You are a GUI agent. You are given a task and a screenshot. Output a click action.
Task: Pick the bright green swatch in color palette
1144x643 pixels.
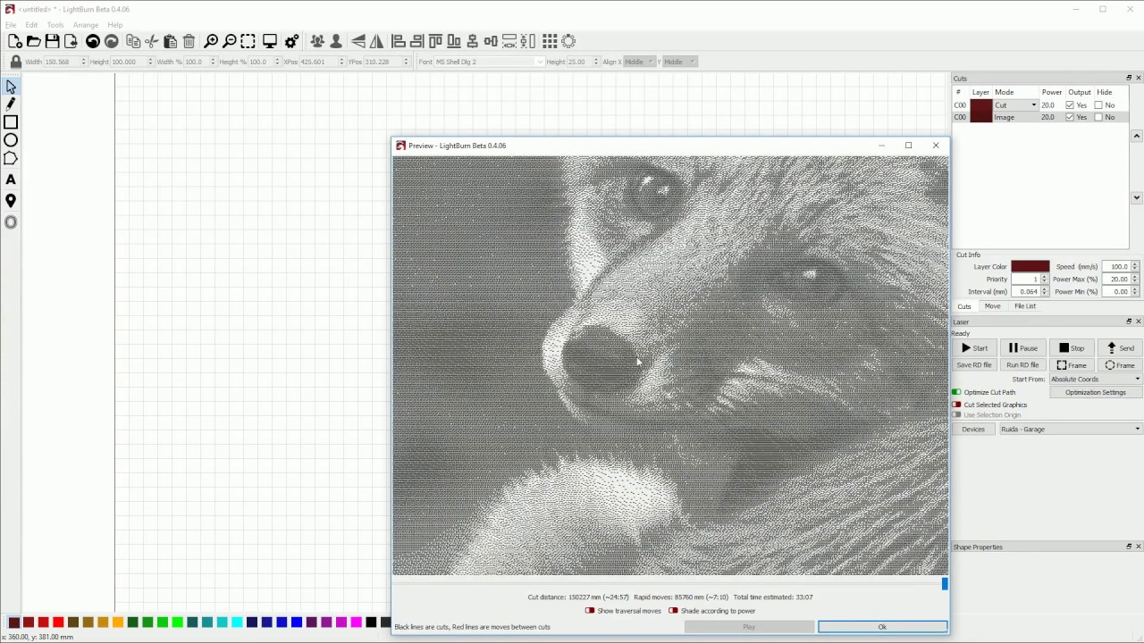pos(177,622)
